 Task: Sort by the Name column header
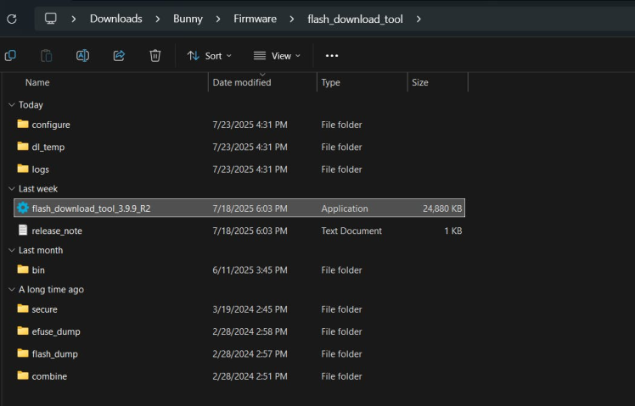(x=37, y=83)
